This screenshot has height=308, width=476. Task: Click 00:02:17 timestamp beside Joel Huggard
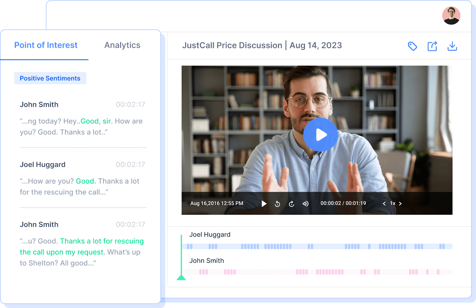pyautogui.click(x=130, y=164)
